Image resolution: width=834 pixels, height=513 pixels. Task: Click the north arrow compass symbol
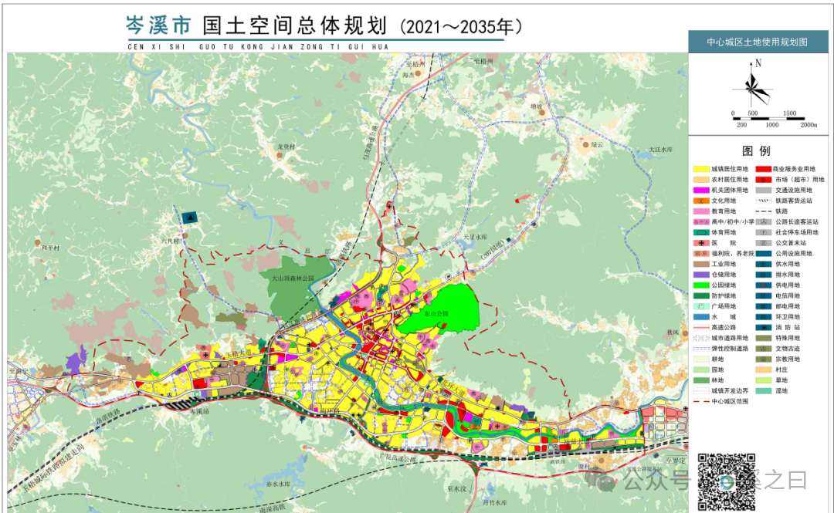pyautogui.click(x=753, y=85)
